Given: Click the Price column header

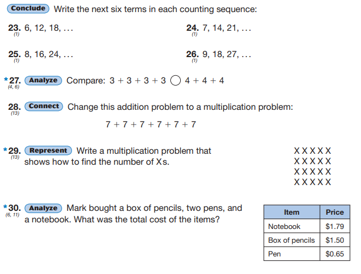Looking at the screenshot, I should click(x=335, y=212).
